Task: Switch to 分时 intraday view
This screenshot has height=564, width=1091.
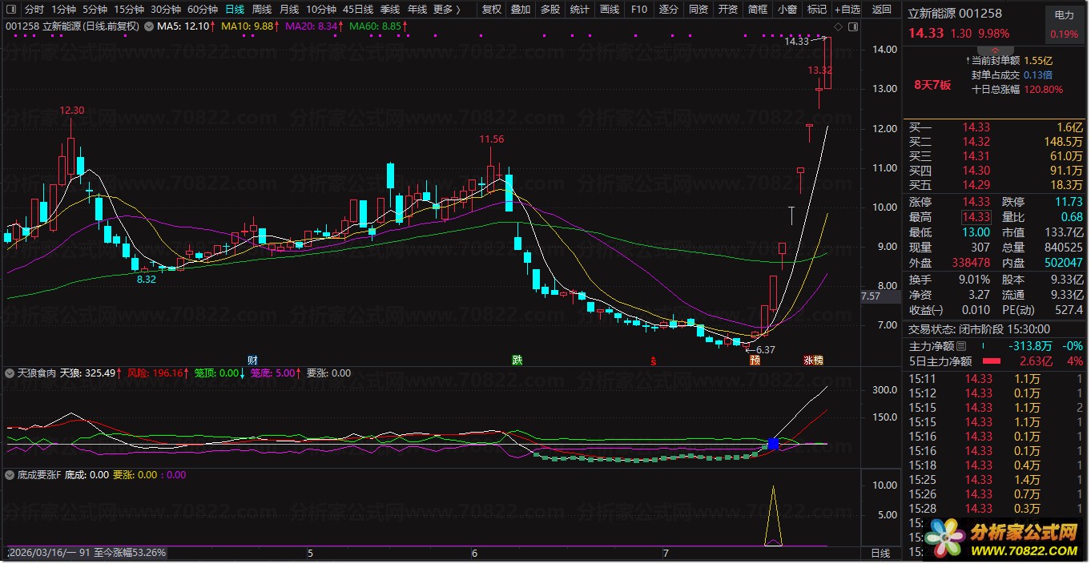Action: [x=34, y=10]
